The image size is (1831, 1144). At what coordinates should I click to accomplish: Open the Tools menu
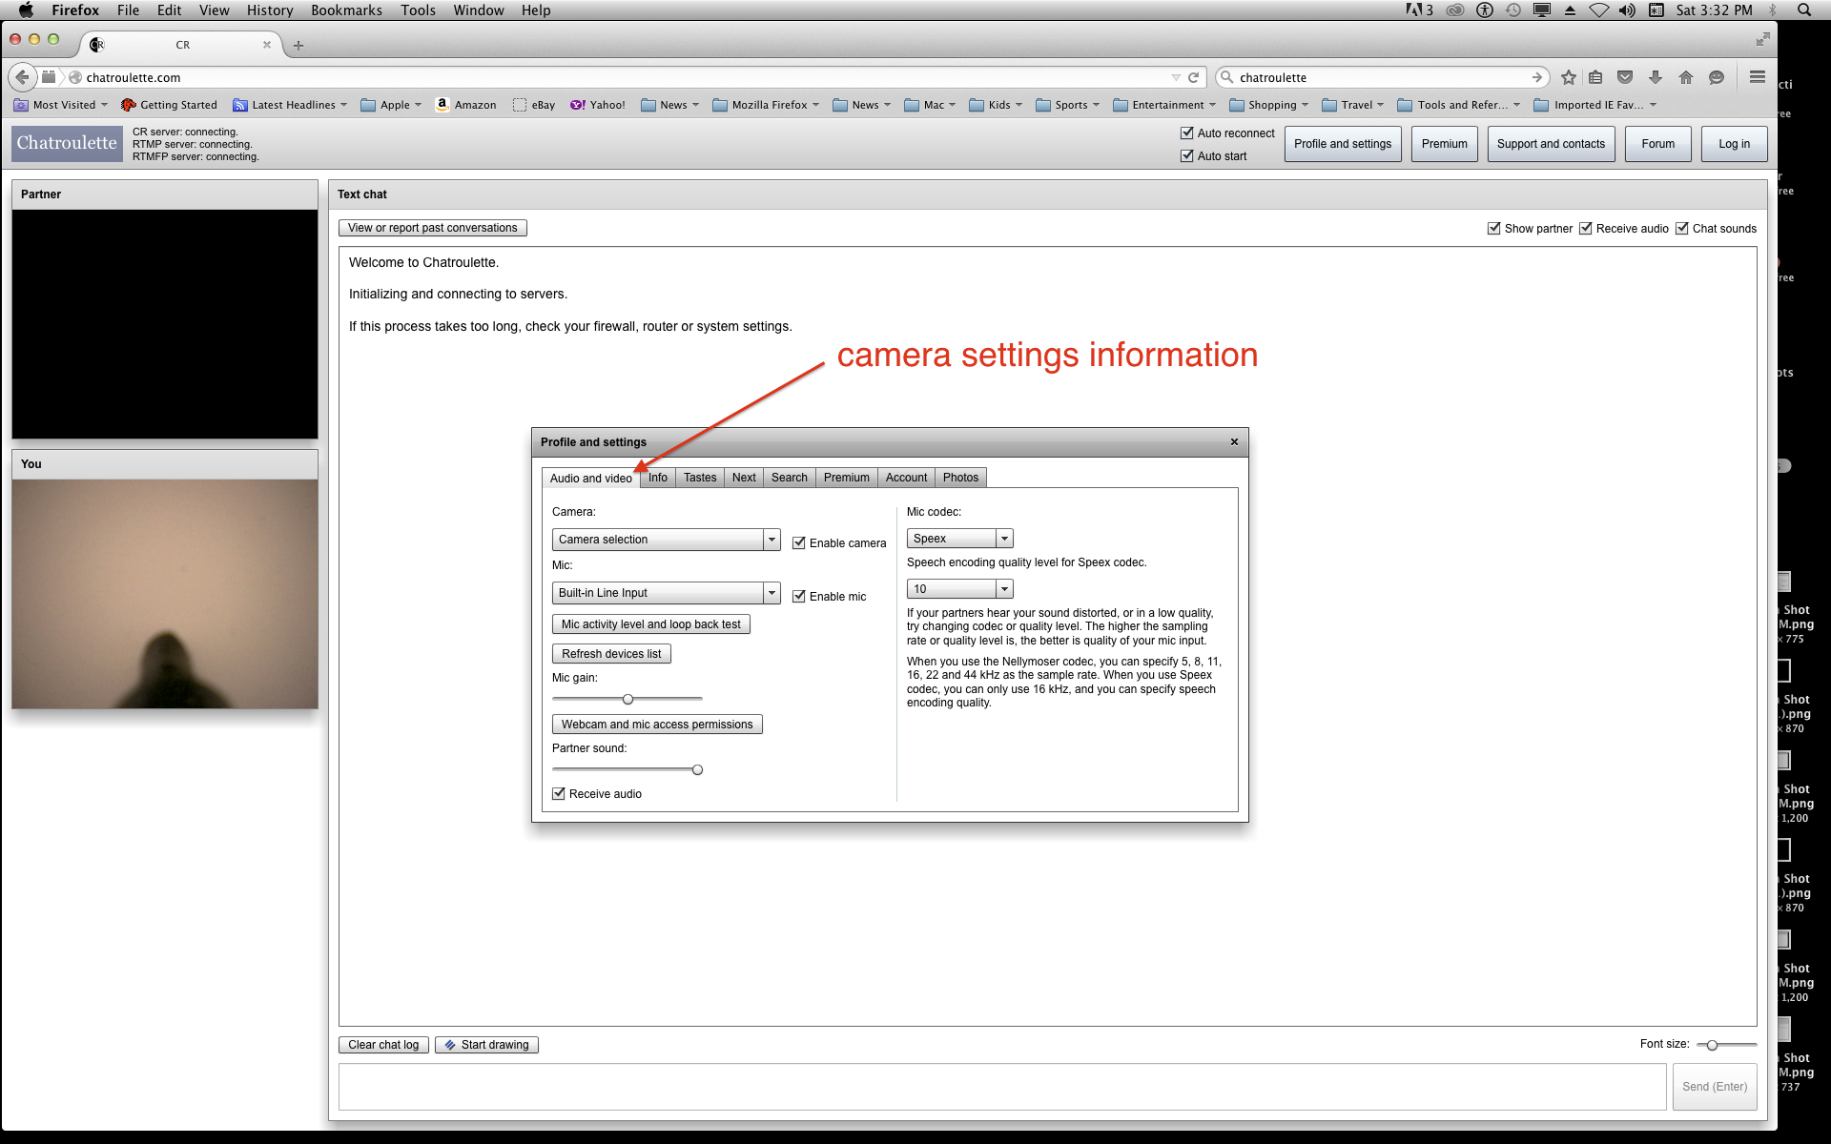(418, 10)
